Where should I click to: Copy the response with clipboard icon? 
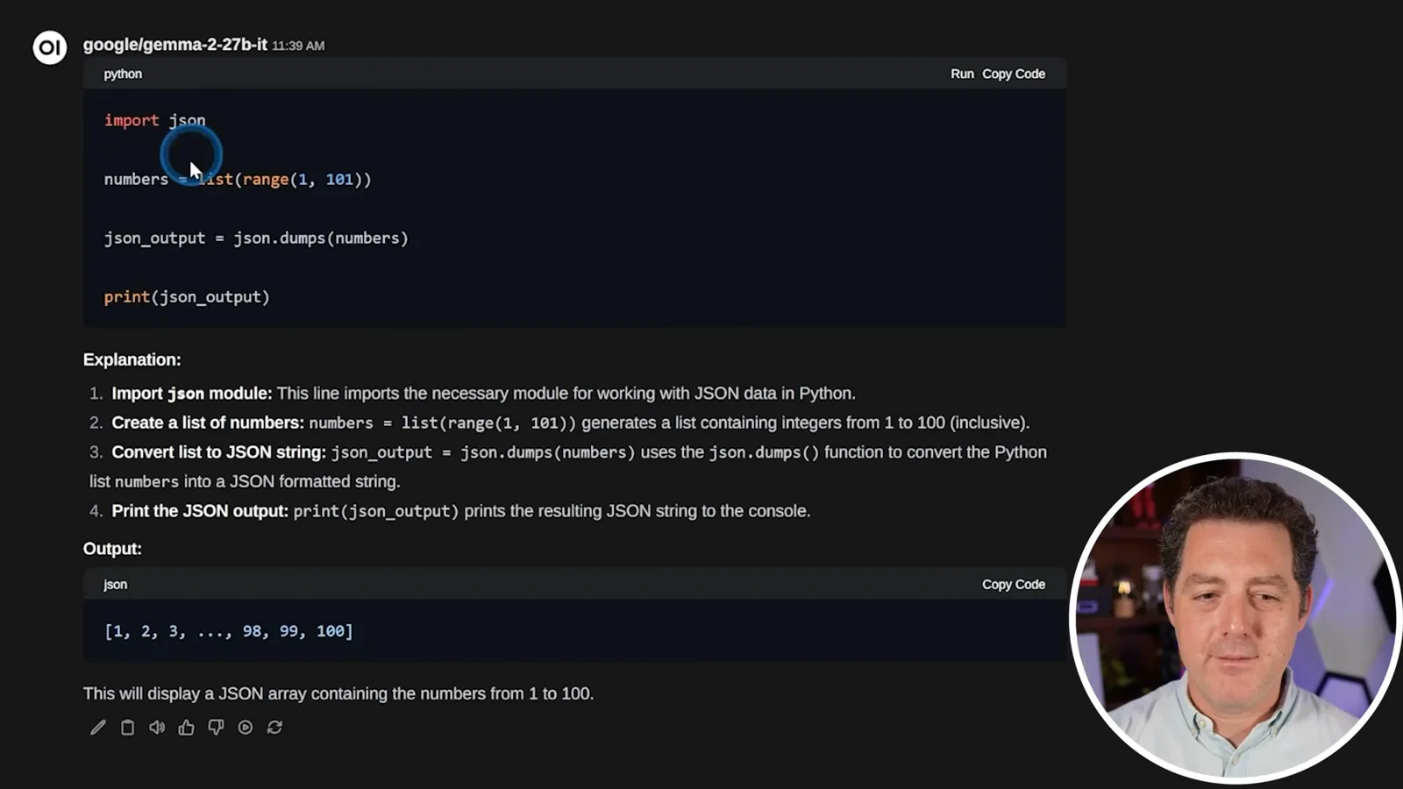(127, 728)
